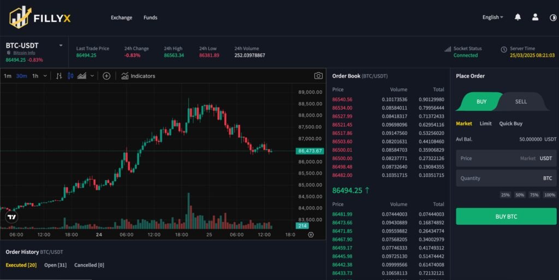Select the bars chart style icon
559x280 pixels.
coord(59,76)
